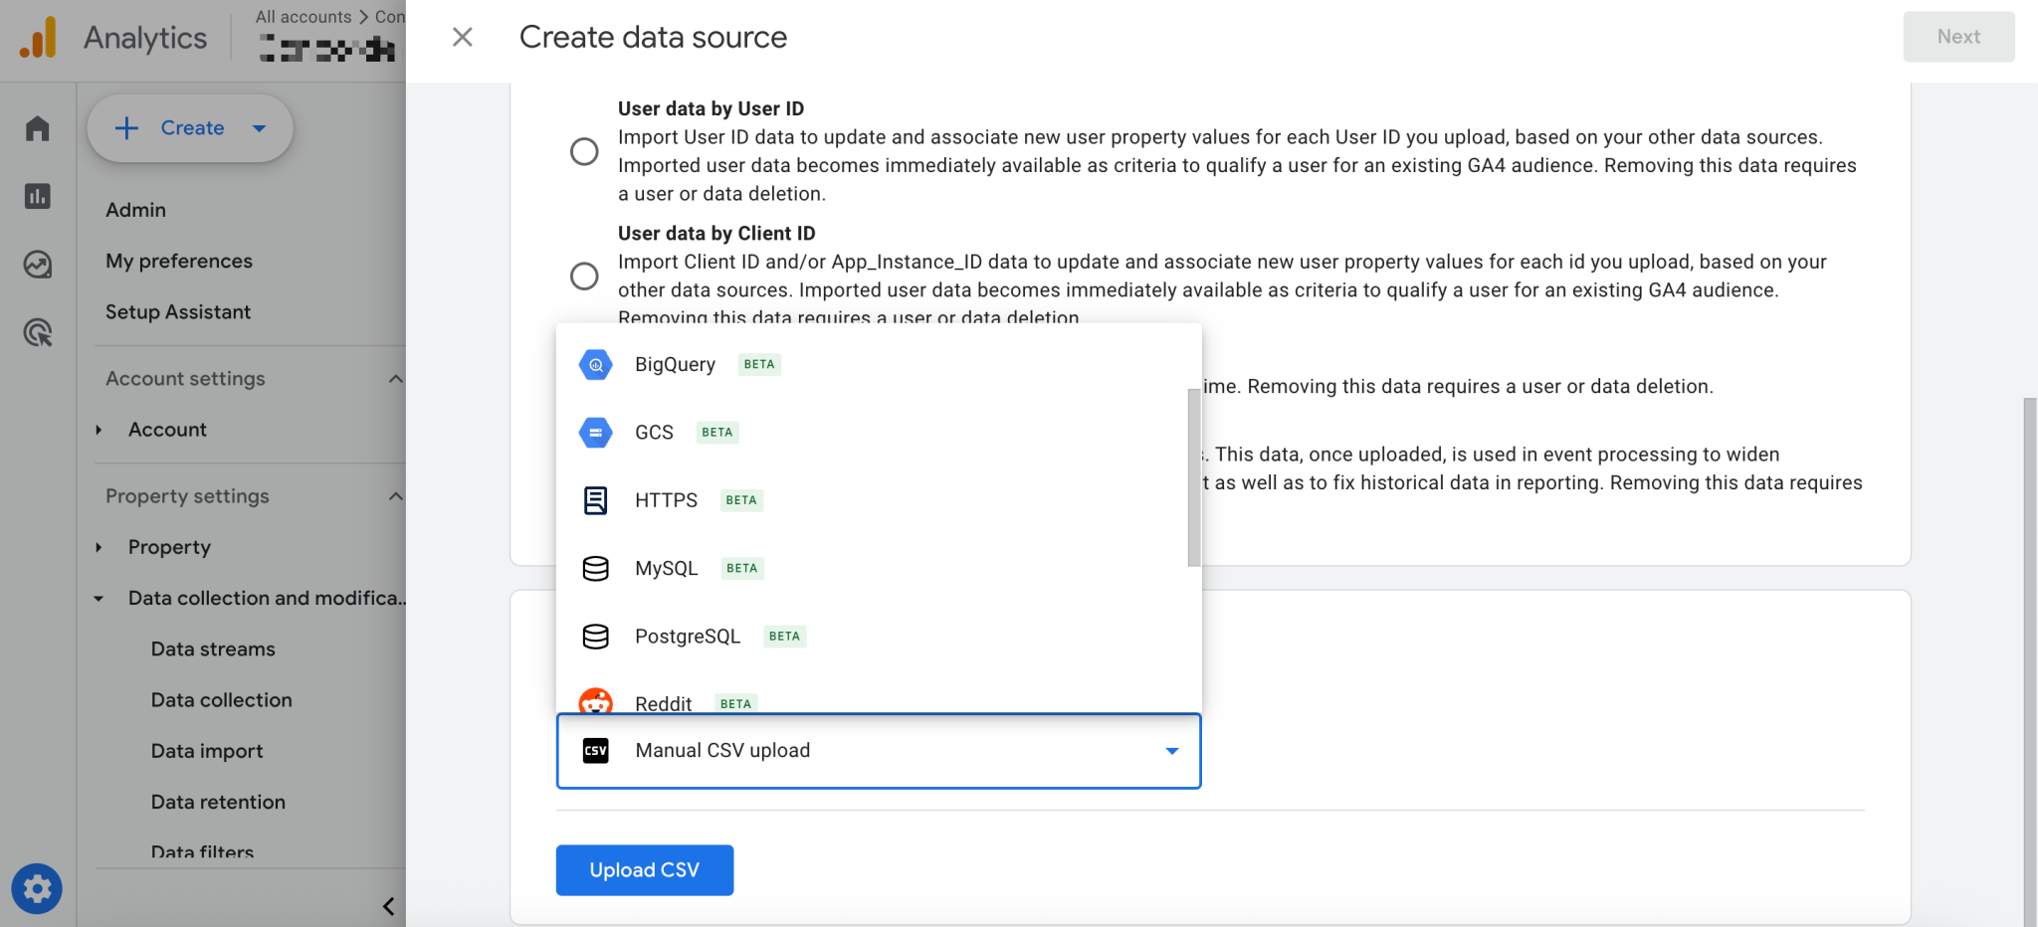This screenshot has height=927, width=2038.
Task: Expand the Property tree item
Action: (99, 547)
